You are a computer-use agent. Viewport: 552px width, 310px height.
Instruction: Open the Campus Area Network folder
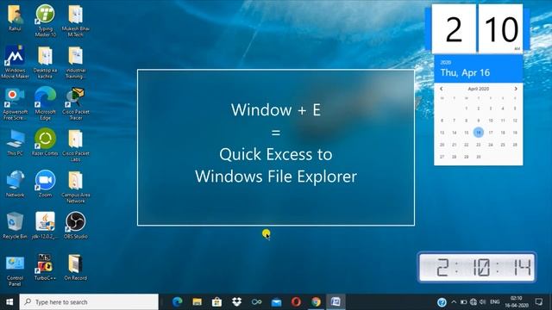point(75,187)
